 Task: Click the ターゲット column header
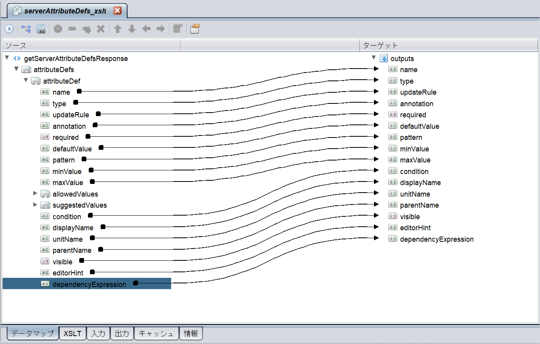(x=448, y=45)
